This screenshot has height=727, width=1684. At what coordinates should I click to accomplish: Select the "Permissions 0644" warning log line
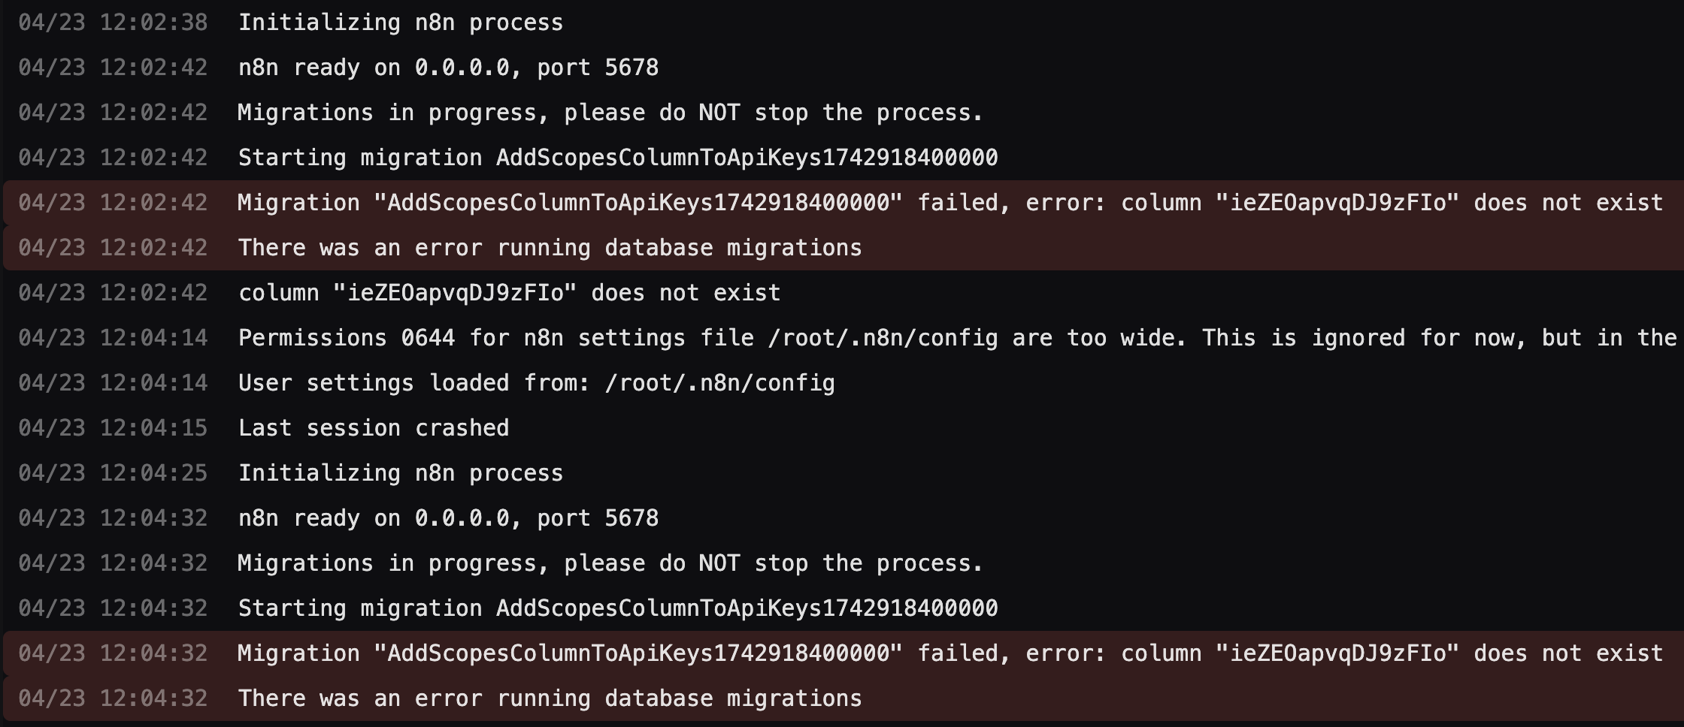[x=842, y=338]
